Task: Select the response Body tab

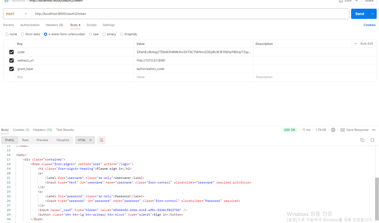Action: point(5,130)
